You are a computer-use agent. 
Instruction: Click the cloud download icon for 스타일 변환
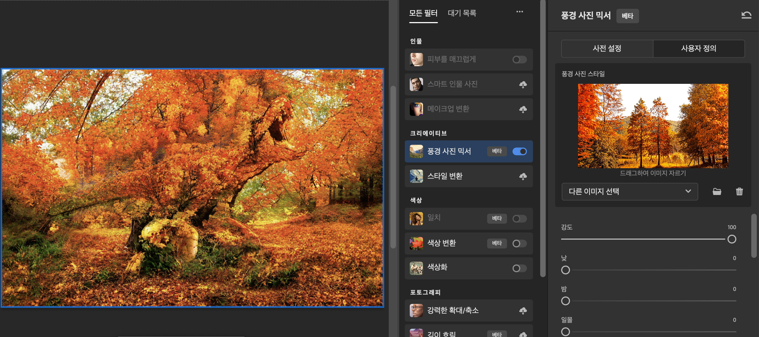pyautogui.click(x=523, y=176)
